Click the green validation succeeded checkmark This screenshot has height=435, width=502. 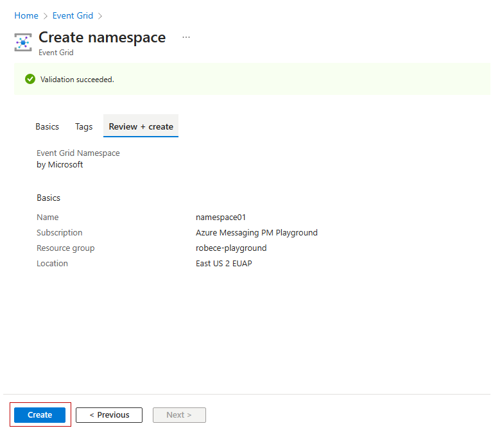[30, 79]
